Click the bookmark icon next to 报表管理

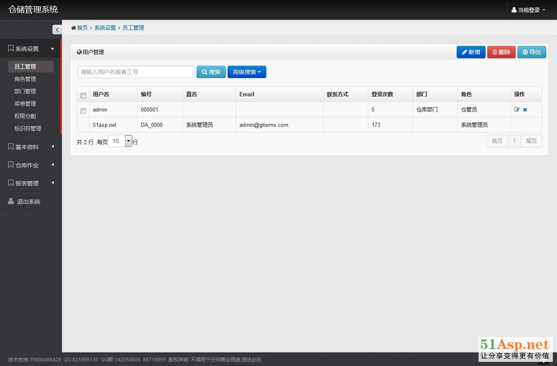click(11, 183)
